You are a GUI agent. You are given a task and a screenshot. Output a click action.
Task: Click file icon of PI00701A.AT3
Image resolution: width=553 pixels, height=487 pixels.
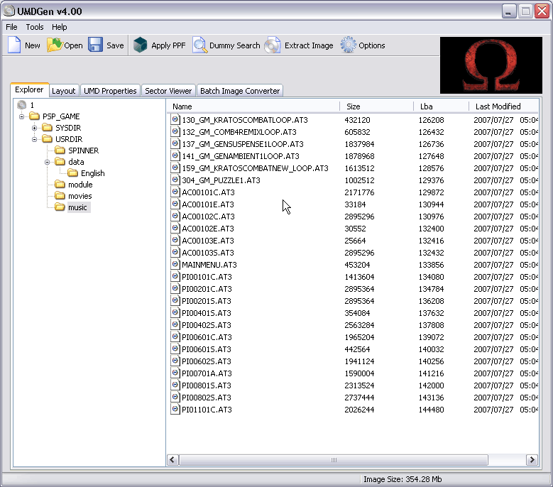175,373
